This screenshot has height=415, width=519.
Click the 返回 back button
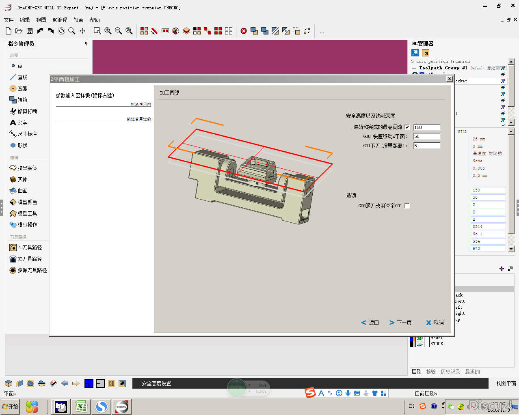pos(370,323)
